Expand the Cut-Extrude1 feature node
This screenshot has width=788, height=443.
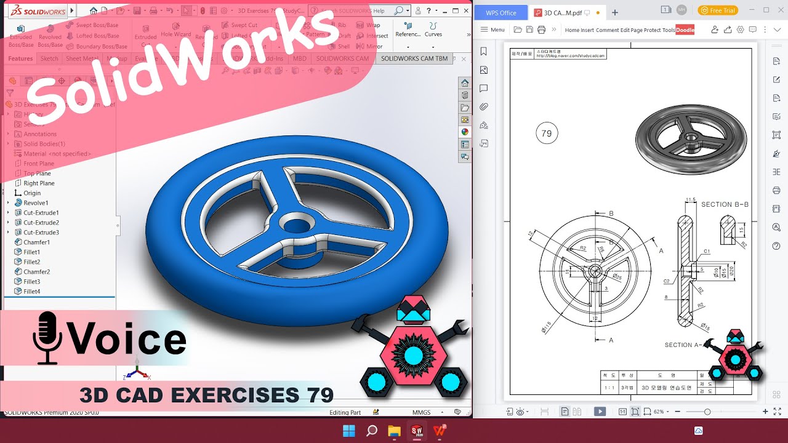pyautogui.click(x=8, y=213)
